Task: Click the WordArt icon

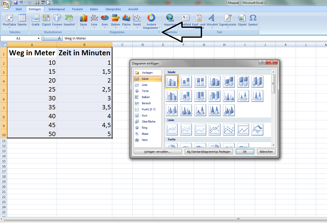Action: 212,20
